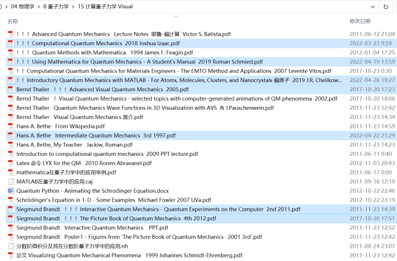Select file "分数阶微积分及其在分数阶量子力学中的应用.nh"
The height and width of the screenshot is (261, 397).
coord(72,246)
